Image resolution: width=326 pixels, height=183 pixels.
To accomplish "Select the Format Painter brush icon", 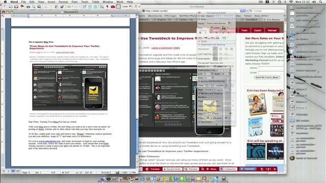I will [x=62, y=7].
